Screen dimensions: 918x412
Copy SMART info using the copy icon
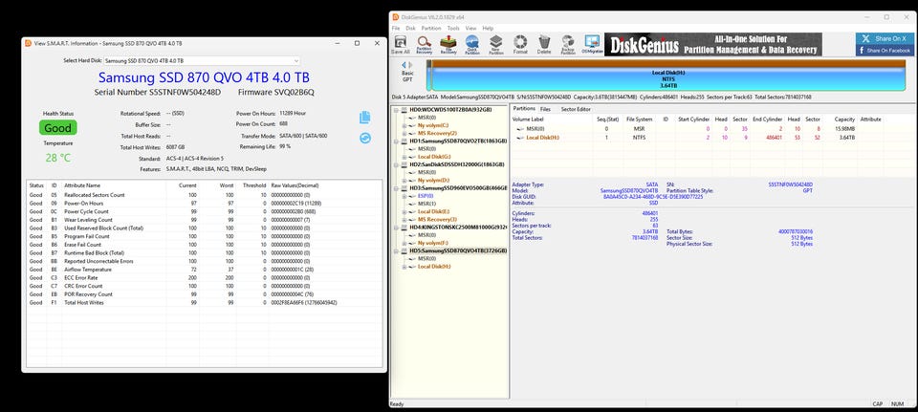364,117
